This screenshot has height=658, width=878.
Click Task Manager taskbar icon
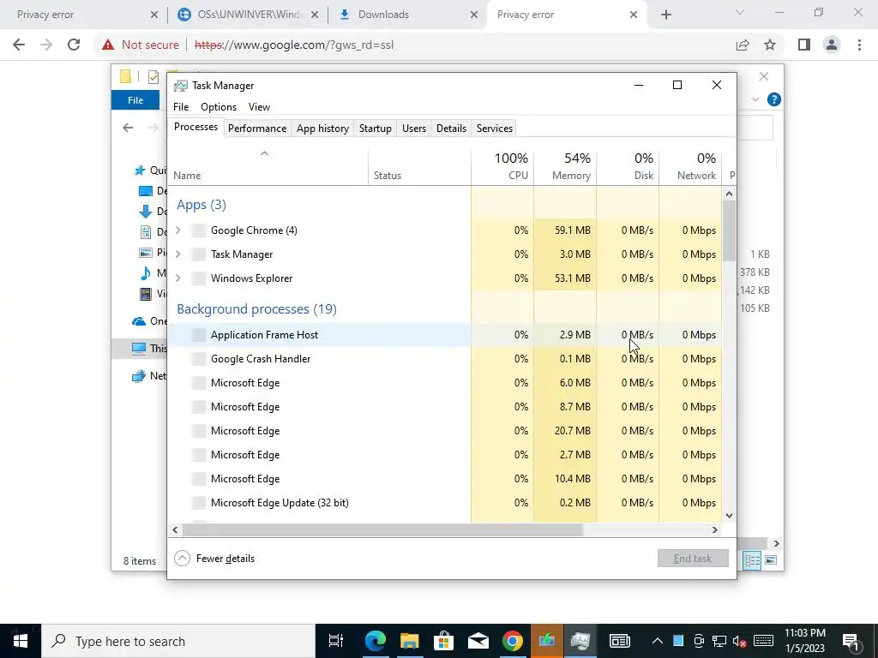click(580, 641)
